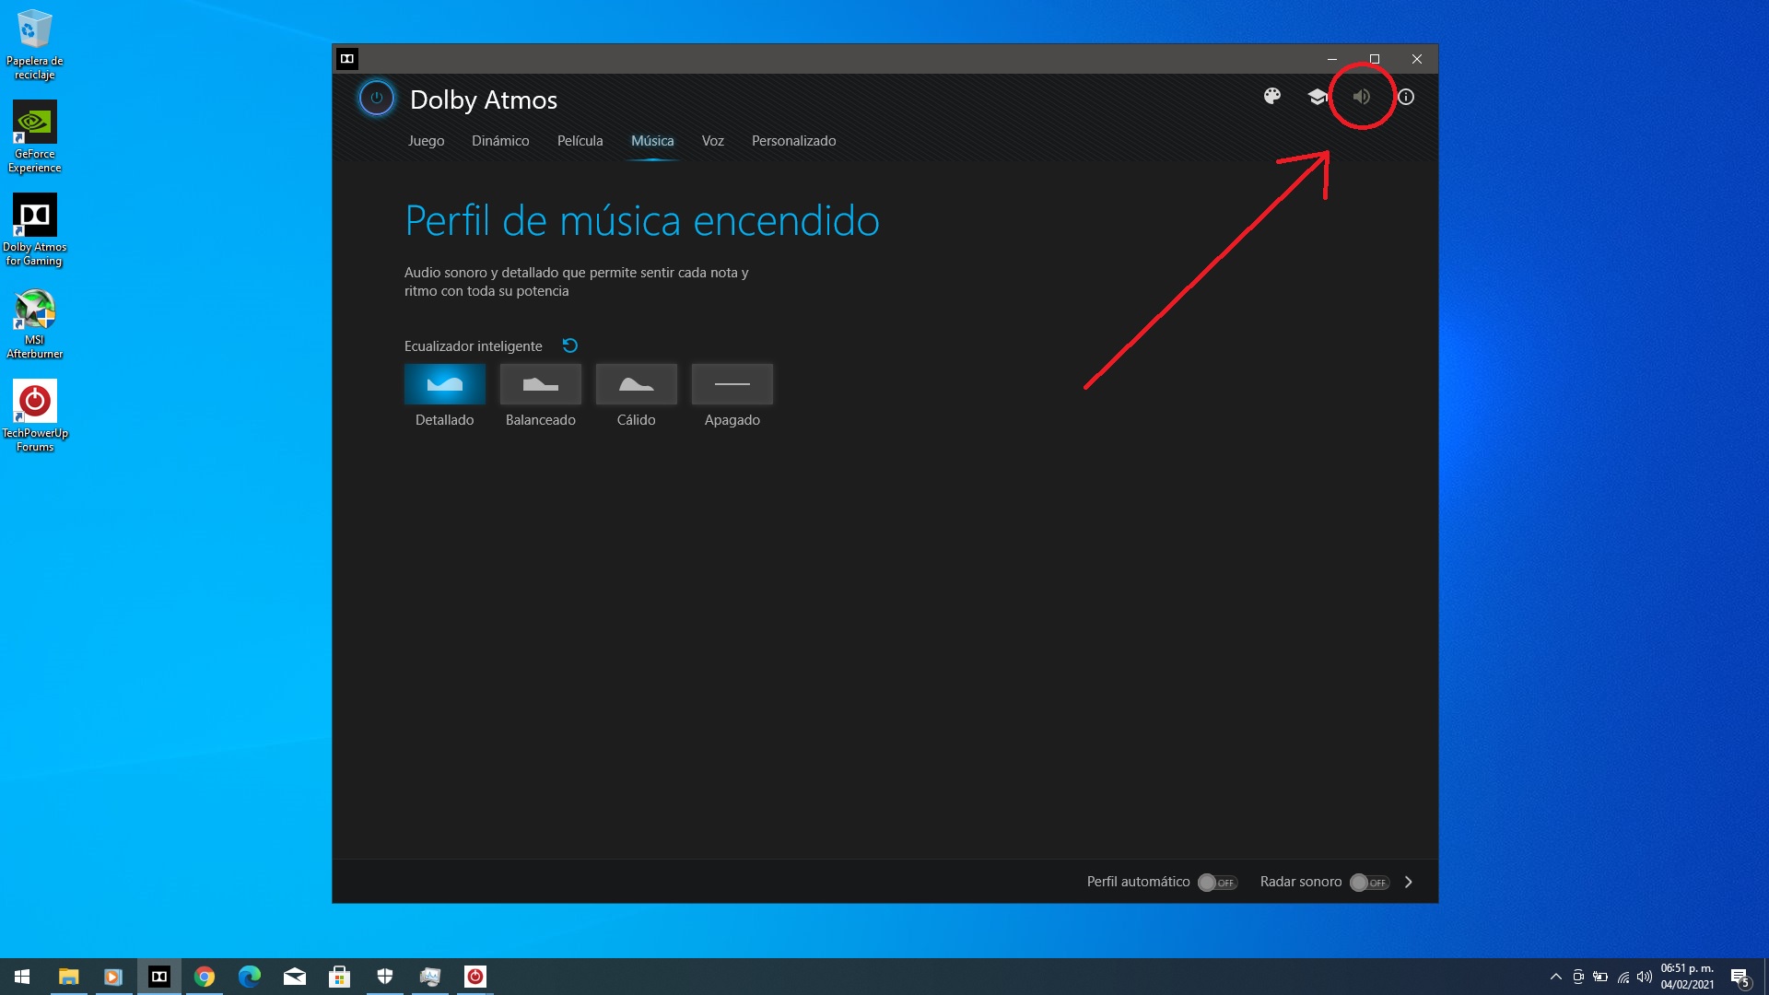Launch Microsoft Edge from taskbar
The width and height of the screenshot is (1769, 995).
point(250,977)
